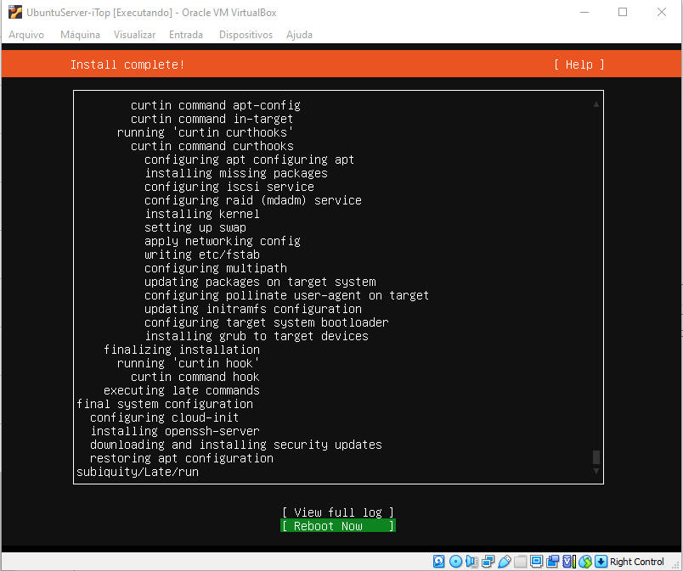
Task: Click 'configuring pollinate user-agent on target' line
Action: pos(286,295)
